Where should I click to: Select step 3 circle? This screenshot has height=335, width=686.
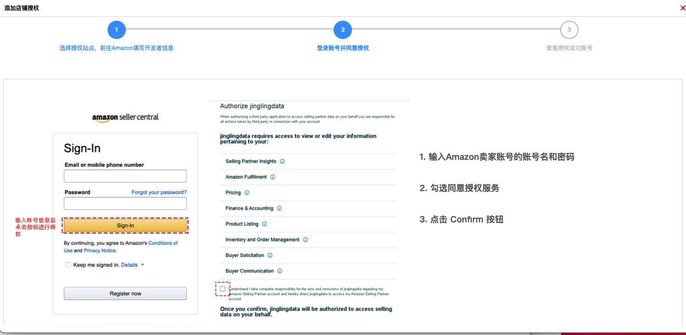tap(569, 30)
